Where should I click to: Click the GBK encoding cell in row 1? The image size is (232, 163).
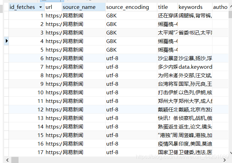pos(131,15)
